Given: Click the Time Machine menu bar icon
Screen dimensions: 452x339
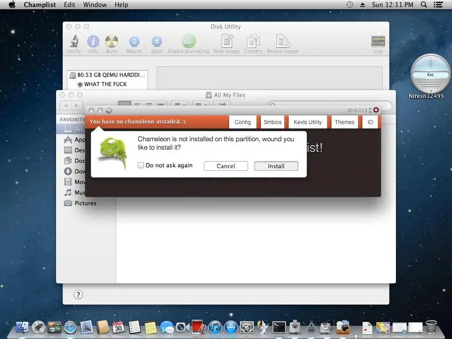Looking at the screenshot, I should 350,4.
